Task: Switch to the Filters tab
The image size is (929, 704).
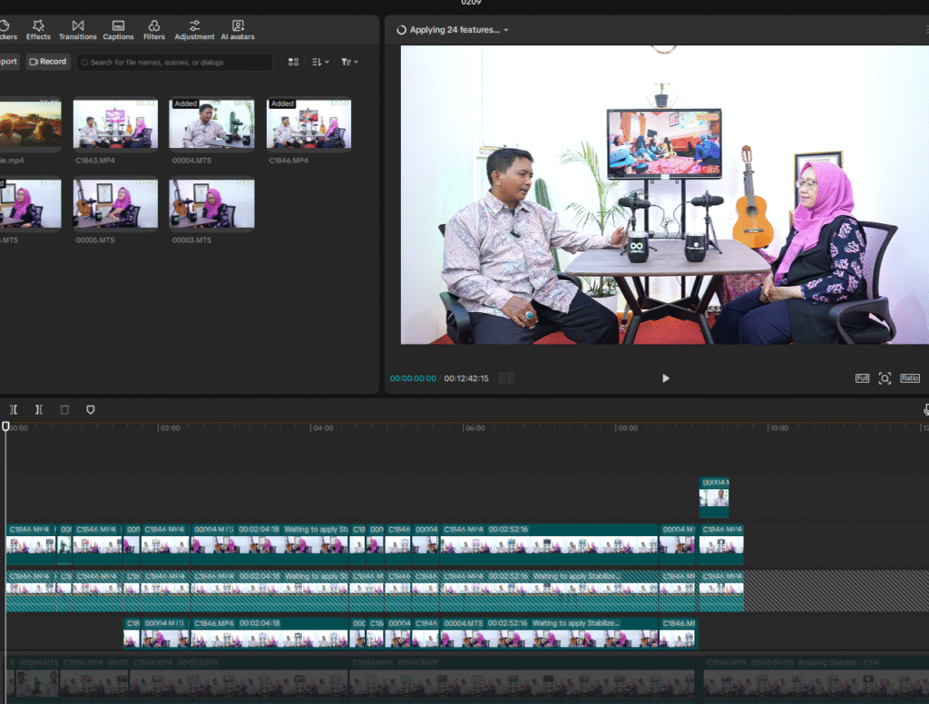Action: 154,30
